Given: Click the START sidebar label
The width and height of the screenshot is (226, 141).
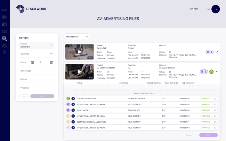Looking at the screenshot, I should tap(5, 10).
